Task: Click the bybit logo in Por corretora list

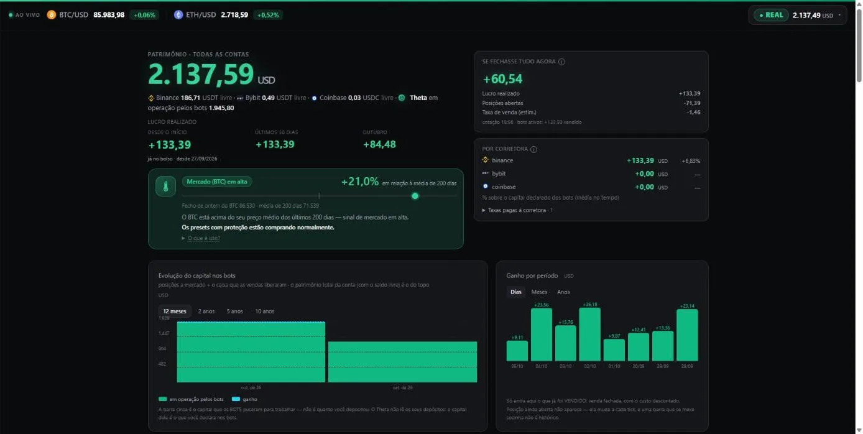Action: [486, 173]
